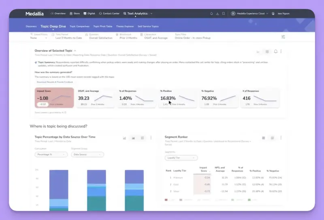This screenshot has width=324, height=220.
Task: Click the user name Jess Ngoon
Action: (283, 13)
